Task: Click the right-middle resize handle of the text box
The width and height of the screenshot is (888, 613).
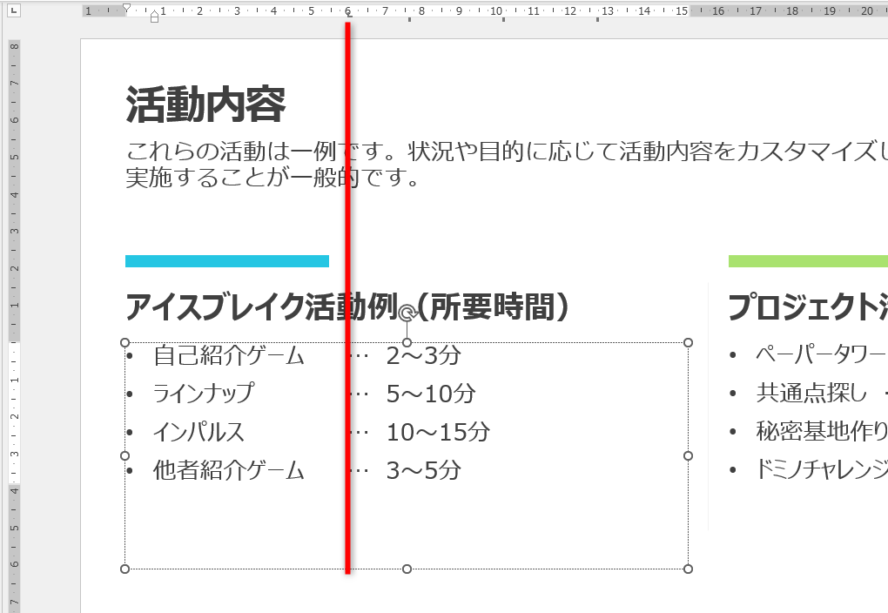Action: pos(688,455)
